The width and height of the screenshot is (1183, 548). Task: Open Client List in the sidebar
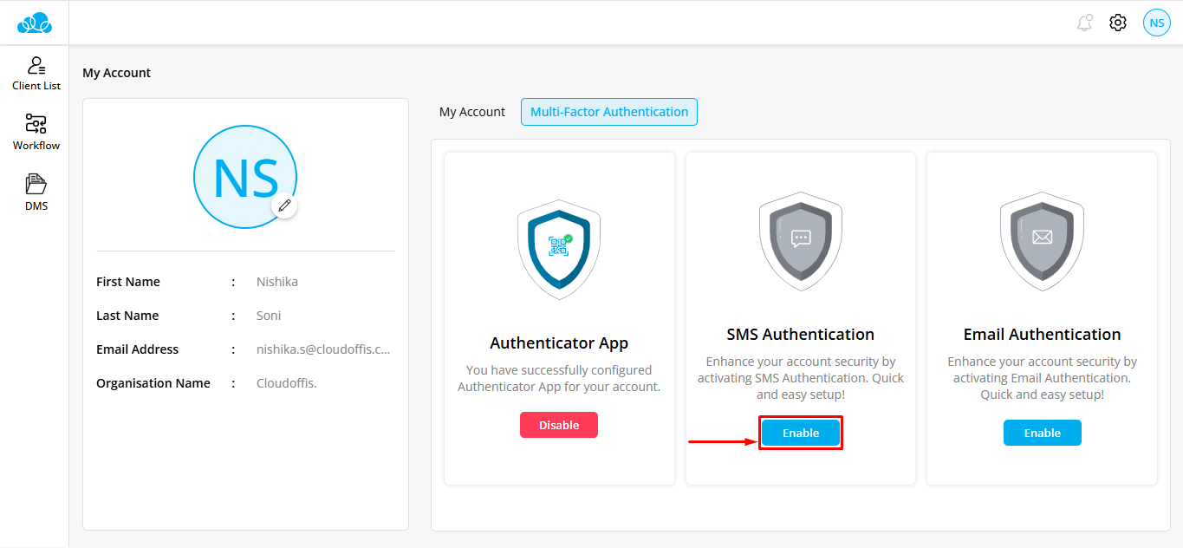pos(36,74)
